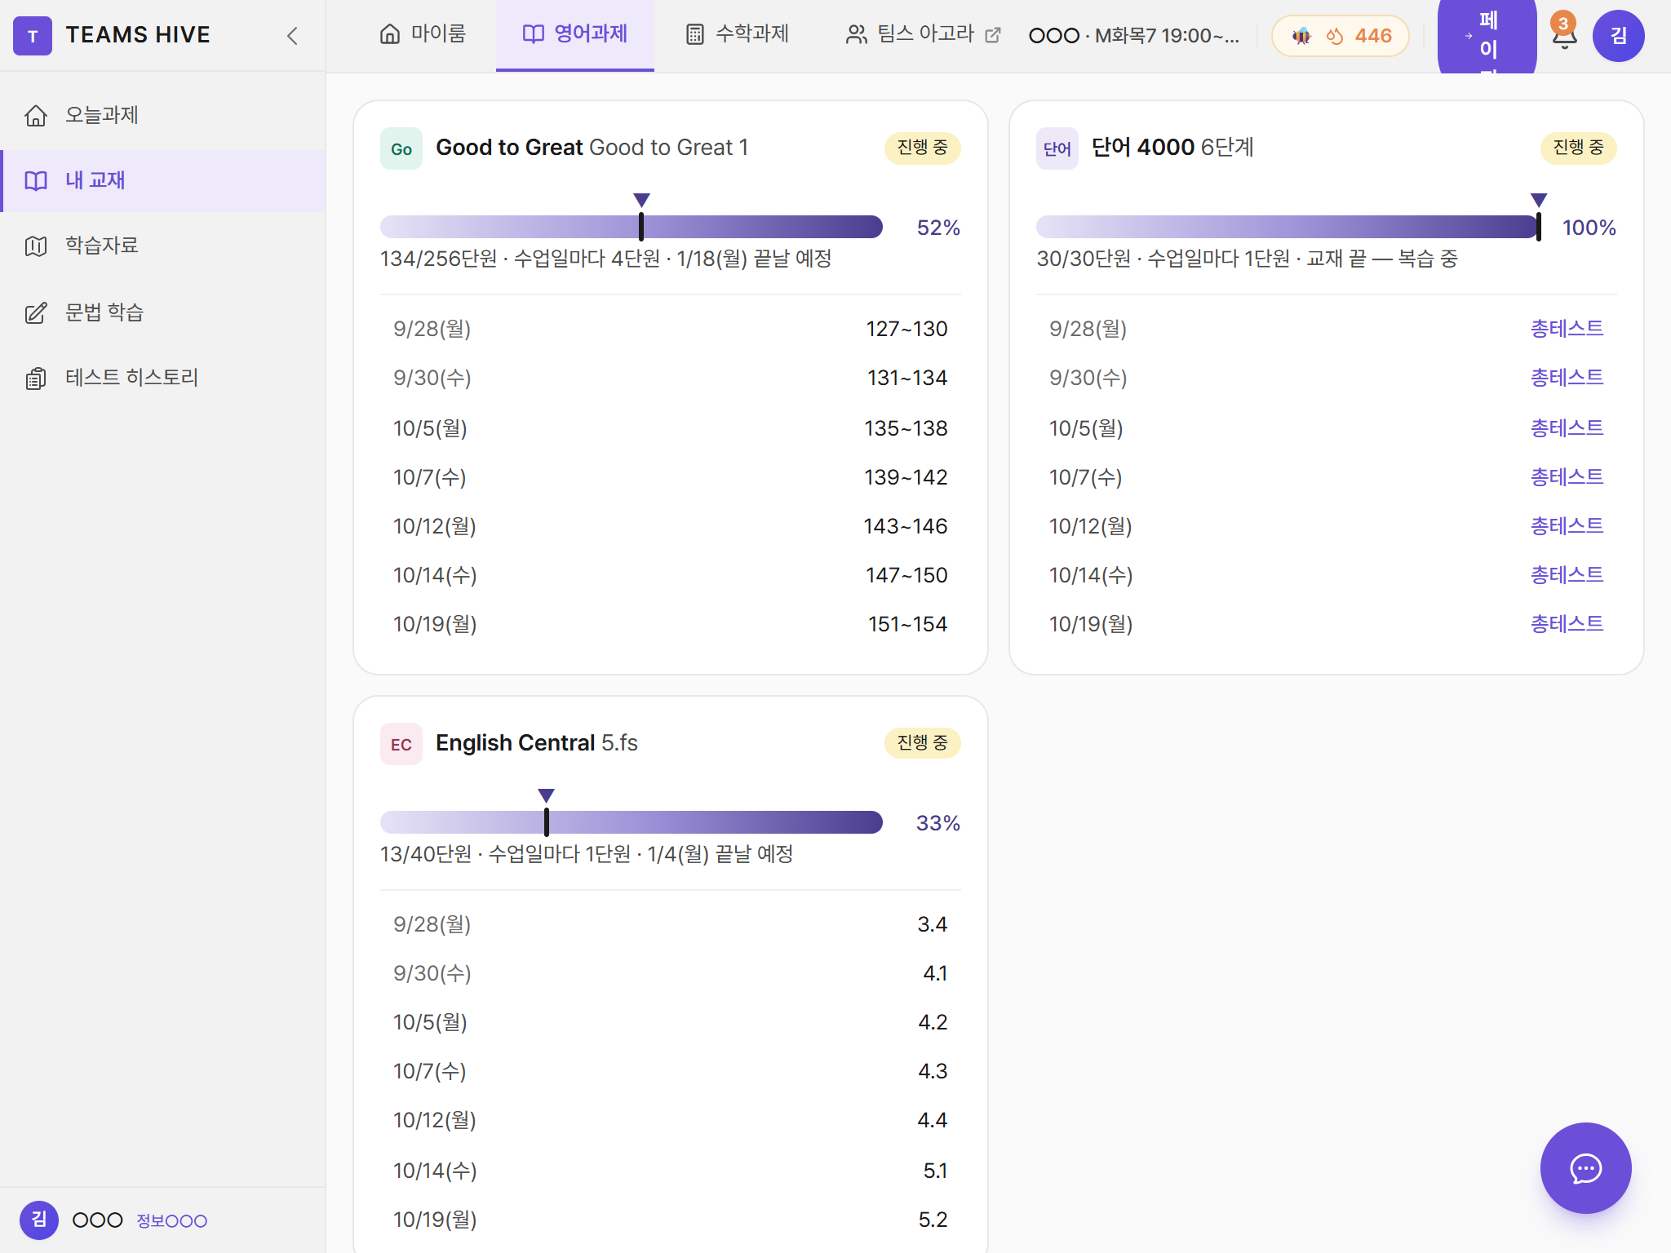The image size is (1671, 1253).
Task: Click the 151~154 unit range
Action: coord(907,624)
